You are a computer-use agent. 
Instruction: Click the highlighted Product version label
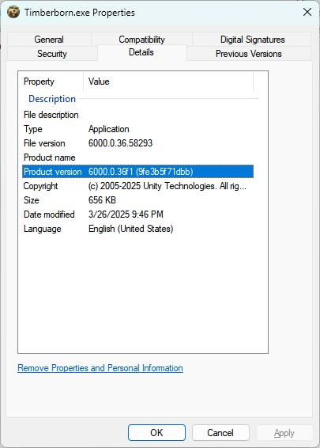click(x=52, y=172)
